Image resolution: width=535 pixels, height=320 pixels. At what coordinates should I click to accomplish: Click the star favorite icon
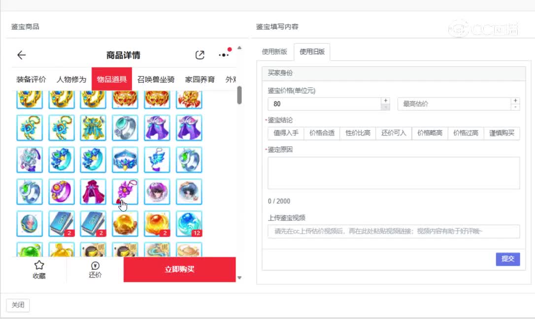(39, 265)
